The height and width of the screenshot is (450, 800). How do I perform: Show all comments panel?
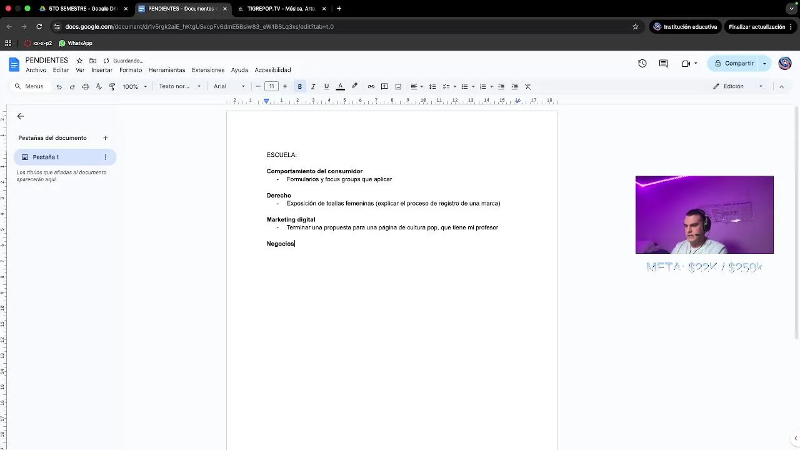point(663,63)
